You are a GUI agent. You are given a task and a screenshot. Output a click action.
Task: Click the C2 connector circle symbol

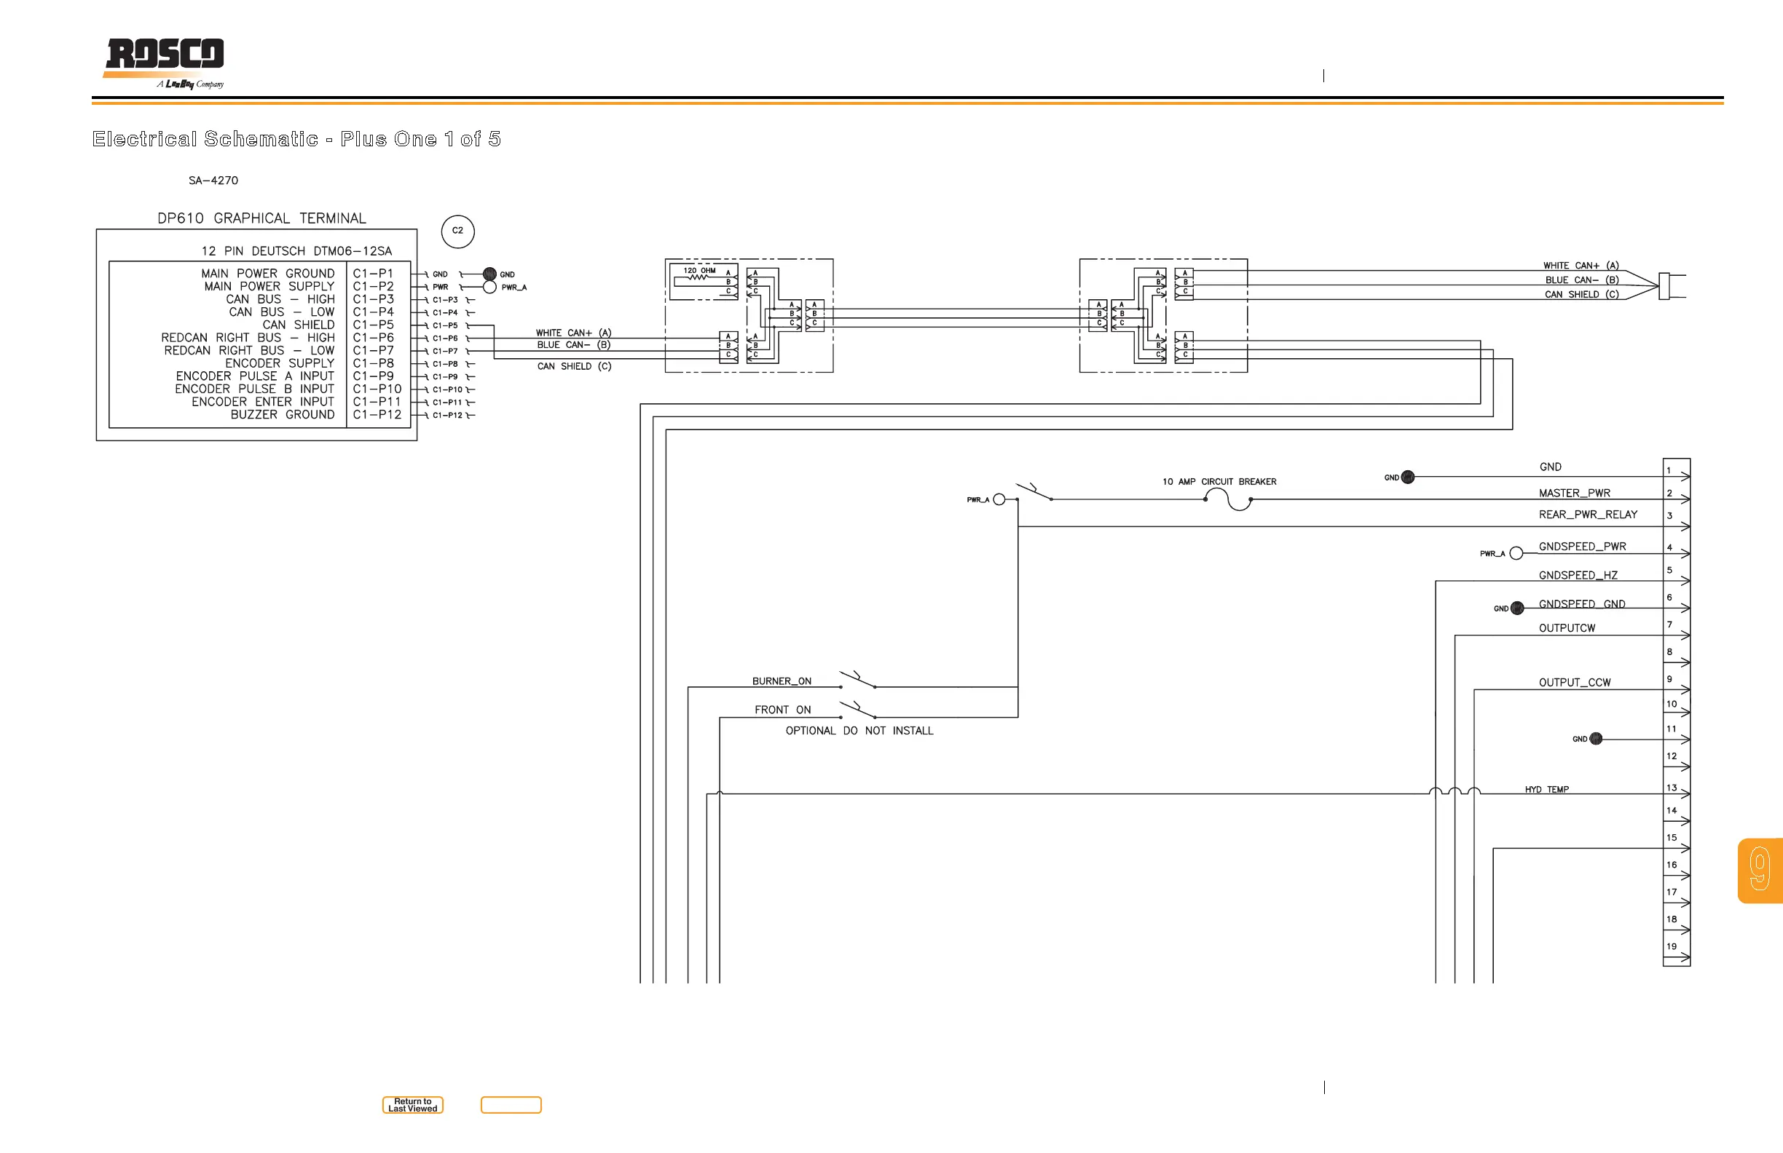pyautogui.click(x=457, y=231)
